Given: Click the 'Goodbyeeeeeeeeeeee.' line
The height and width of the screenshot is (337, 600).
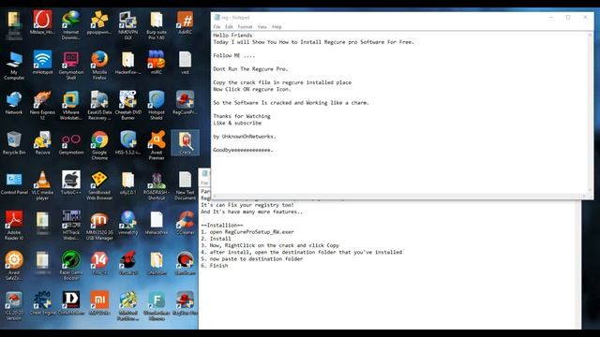Looking at the screenshot, I should coord(243,150).
